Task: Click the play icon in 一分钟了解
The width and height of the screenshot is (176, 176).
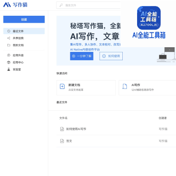Action: [74, 56]
